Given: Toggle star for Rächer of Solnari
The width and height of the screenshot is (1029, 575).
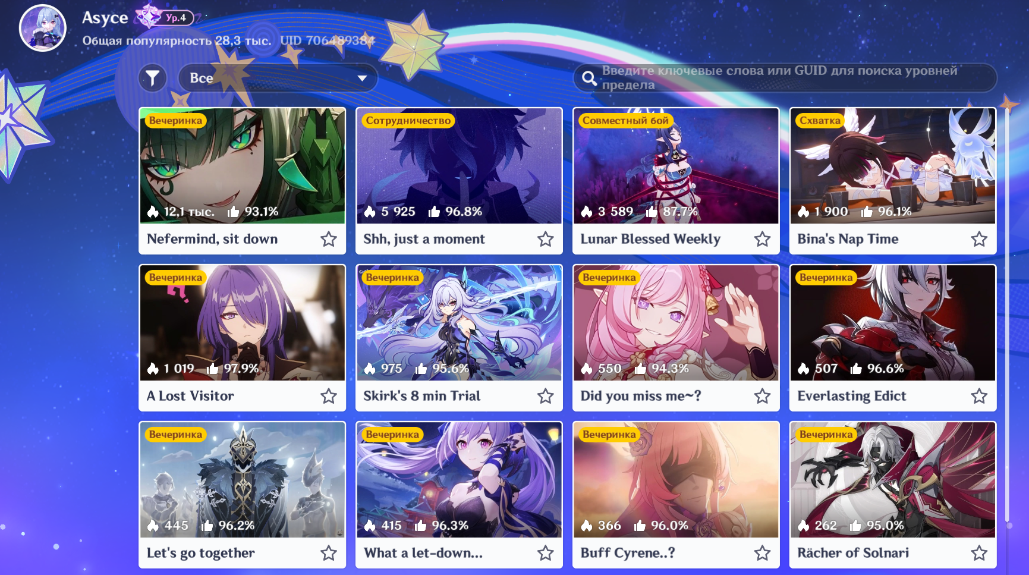Looking at the screenshot, I should pos(979,553).
